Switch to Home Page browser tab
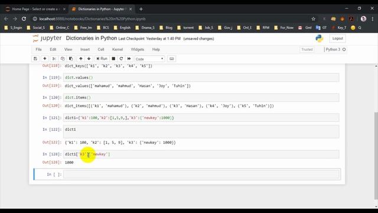Screen dimensions: 378x213 pos(35,9)
